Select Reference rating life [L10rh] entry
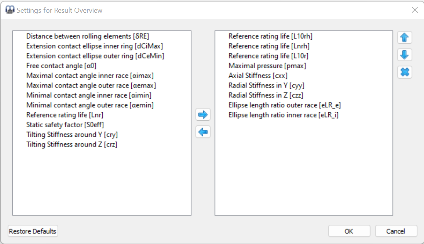 pyautogui.click(x=270, y=36)
